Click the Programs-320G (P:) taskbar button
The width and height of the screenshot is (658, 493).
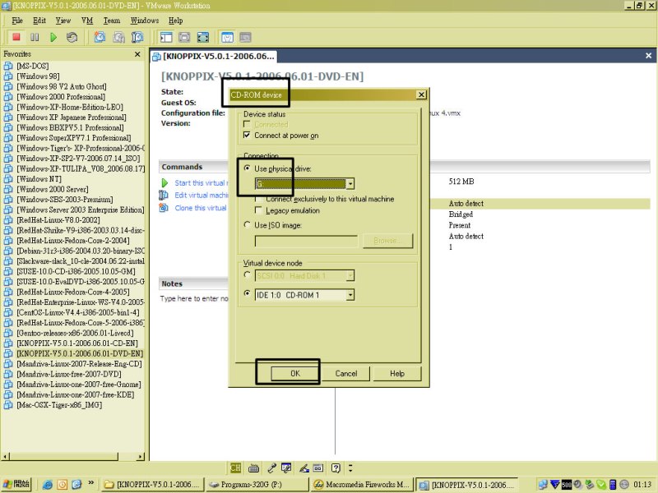point(257,485)
